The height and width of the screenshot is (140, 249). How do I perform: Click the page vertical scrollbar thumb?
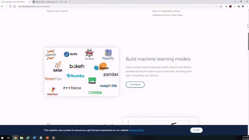coord(248,41)
